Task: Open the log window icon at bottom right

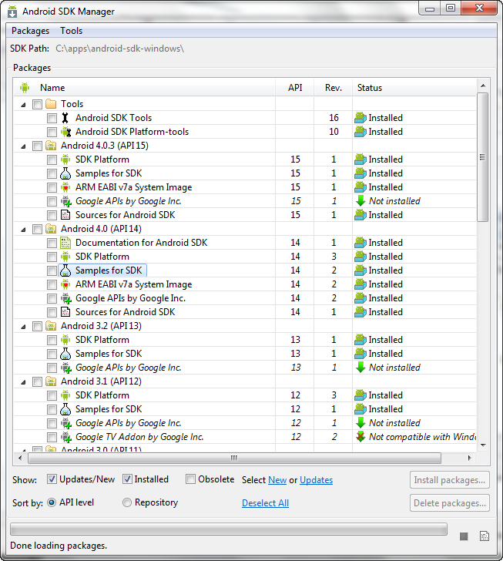Action: click(484, 536)
